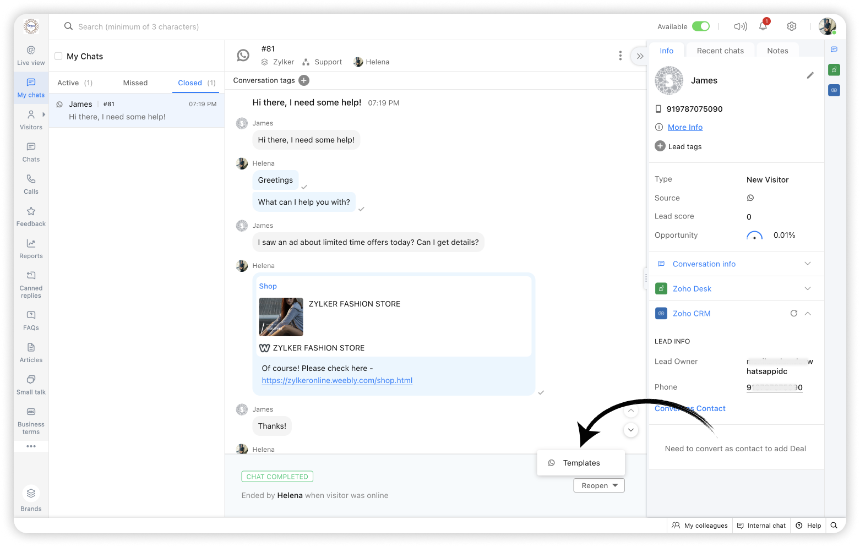Viewport: 860px width, 547px height.
Task: Select the Missed chats tab
Action: [135, 83]
